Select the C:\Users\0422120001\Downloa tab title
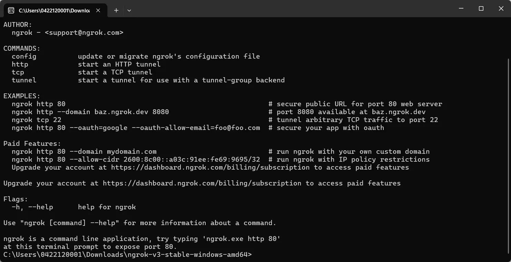511x262 pixels. pyautogui.click(x=54, y=10)
